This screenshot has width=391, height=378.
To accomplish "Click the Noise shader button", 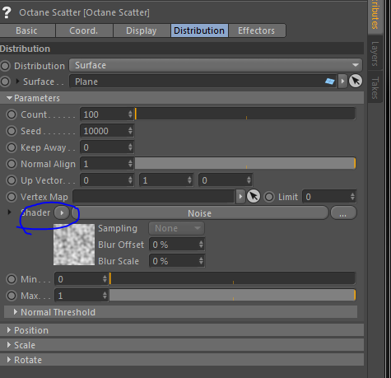I will [x=200, y=213].
